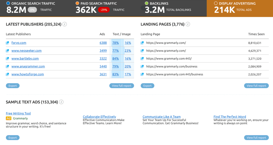Viewport: 273px width, 145px height.
Task: Open the Communicate Like A Team ad headline
Action: [x=162, y=117]
